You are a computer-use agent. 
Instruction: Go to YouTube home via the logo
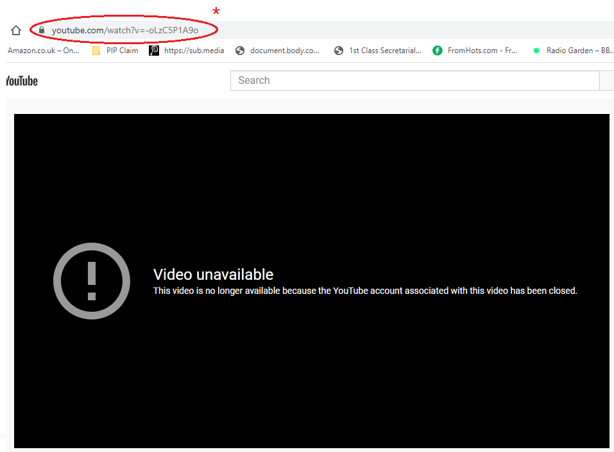tap(22, 81)
